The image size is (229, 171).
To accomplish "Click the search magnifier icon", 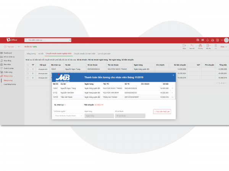I will tap(26, 40).
